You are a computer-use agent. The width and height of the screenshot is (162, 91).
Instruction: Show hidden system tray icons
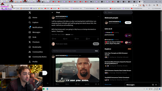pos(144,89)
